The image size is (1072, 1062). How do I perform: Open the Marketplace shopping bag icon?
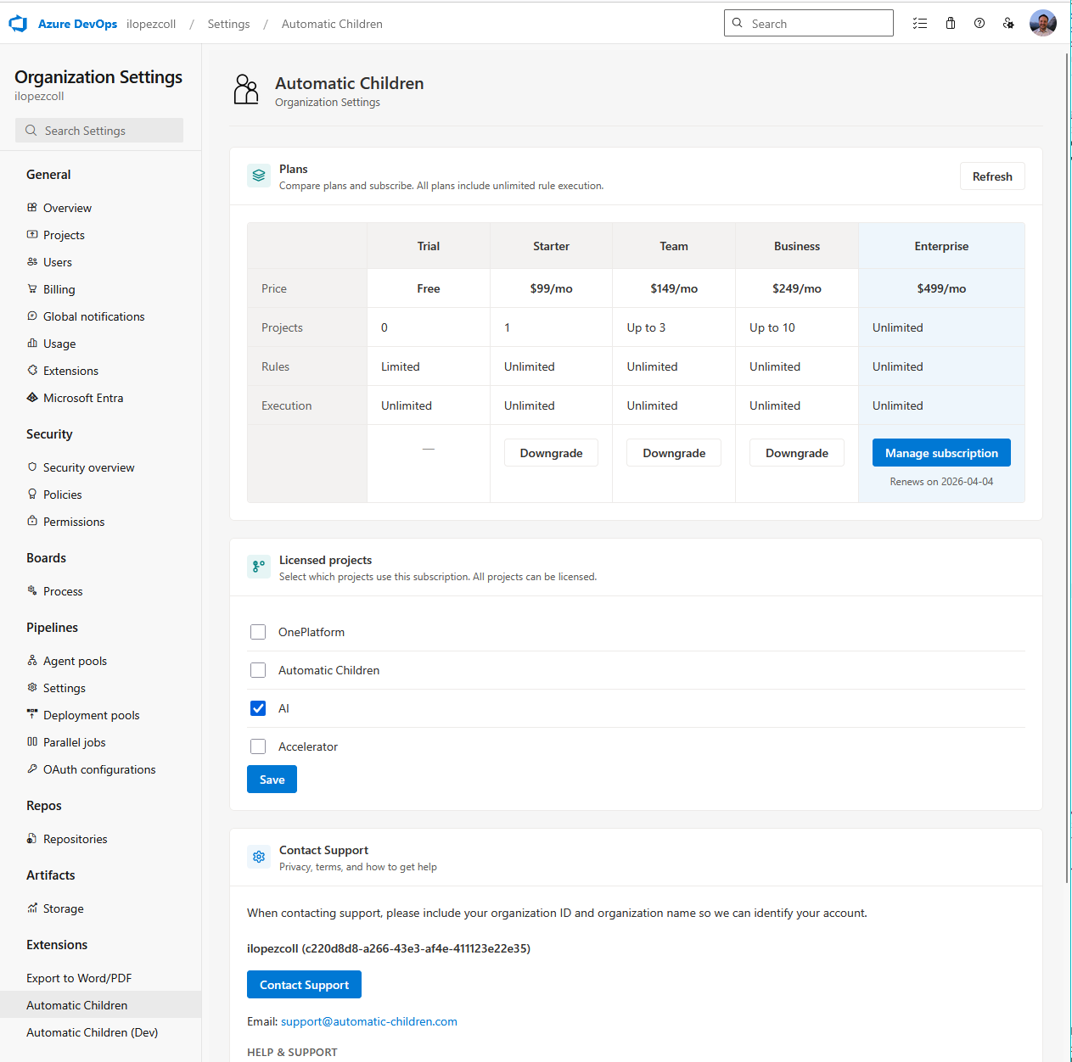pyautogui.click(x=950, y=23)
